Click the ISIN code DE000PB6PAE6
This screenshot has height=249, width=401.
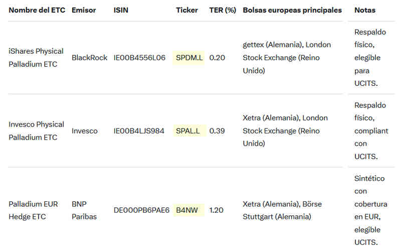(141, 210)
